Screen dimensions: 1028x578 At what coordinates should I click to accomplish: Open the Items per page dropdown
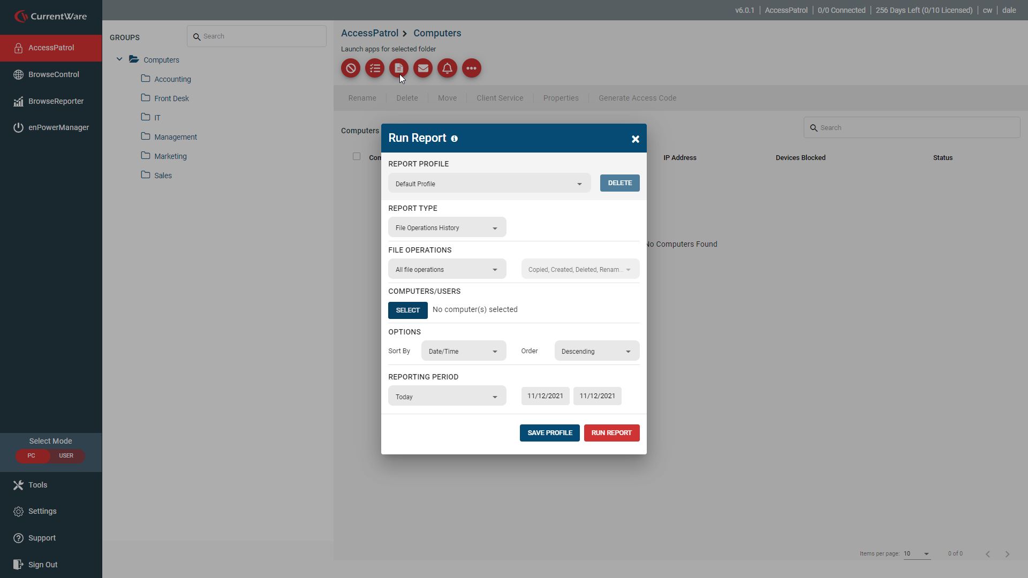pos(917,554)
